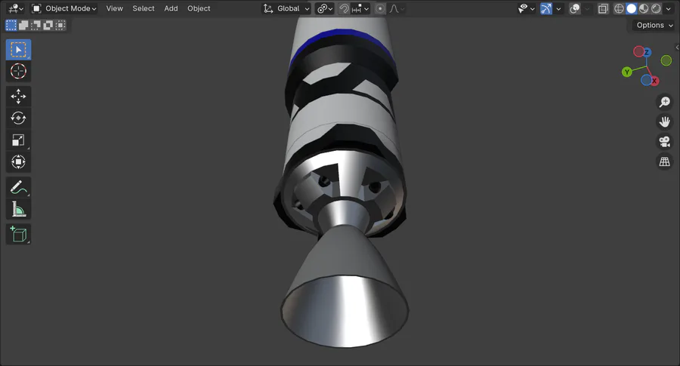
Task: Expand the sidebar with edge arrow
Action: pyautogui.click(x=677, y=48)
